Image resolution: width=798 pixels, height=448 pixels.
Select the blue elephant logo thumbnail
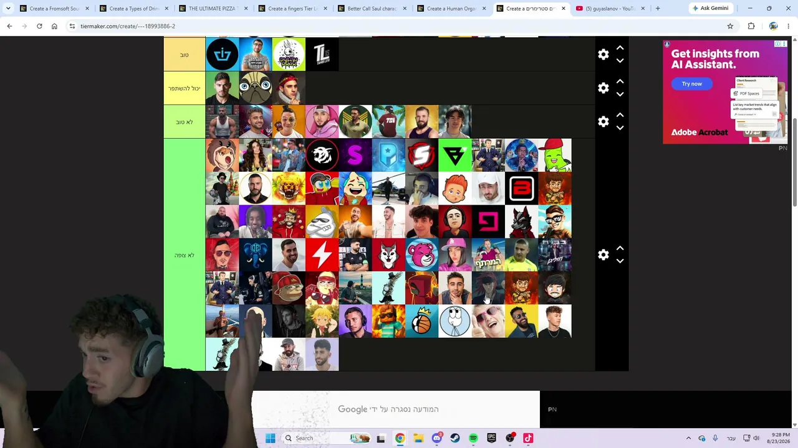[256, 255]
